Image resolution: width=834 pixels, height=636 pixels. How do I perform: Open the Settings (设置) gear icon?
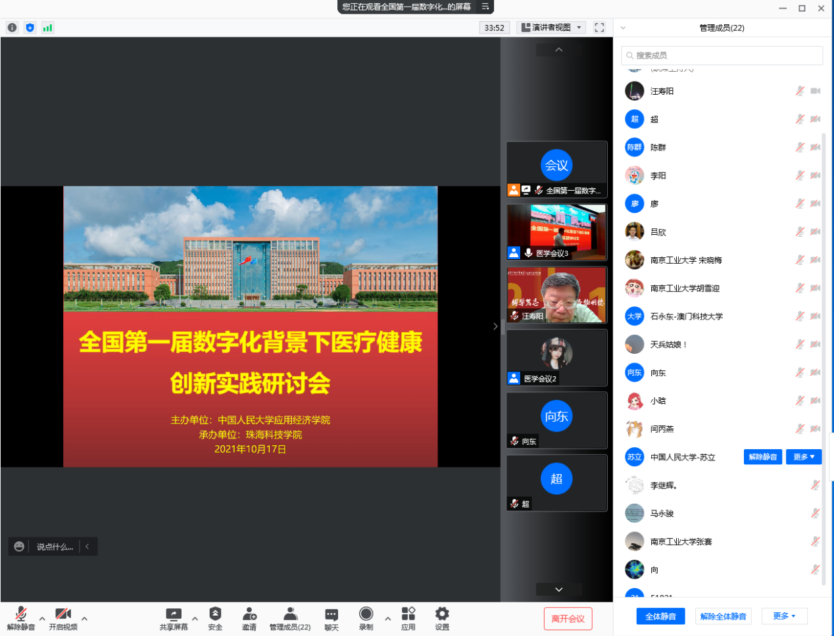(442, 614)
